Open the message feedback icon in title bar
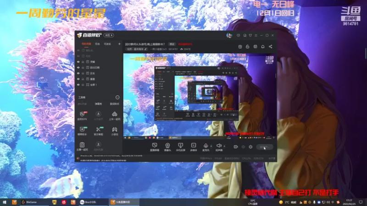 [x=238, y=35]
